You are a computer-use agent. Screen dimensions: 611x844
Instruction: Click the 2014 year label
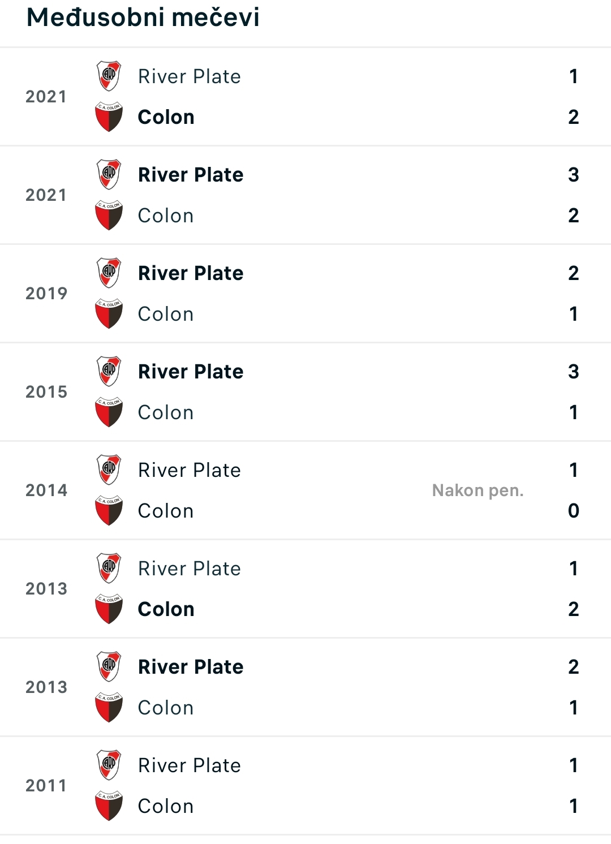pyautogui.click(x=46, y=490)
